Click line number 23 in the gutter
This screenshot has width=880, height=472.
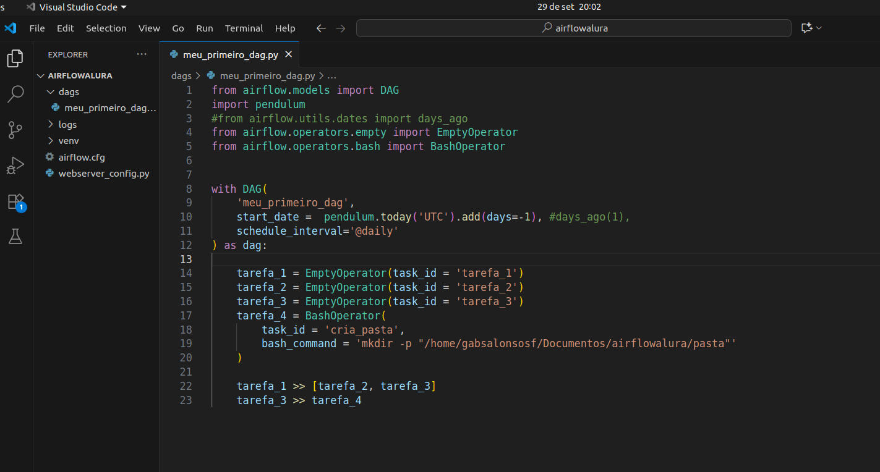(x=186, y=400)
